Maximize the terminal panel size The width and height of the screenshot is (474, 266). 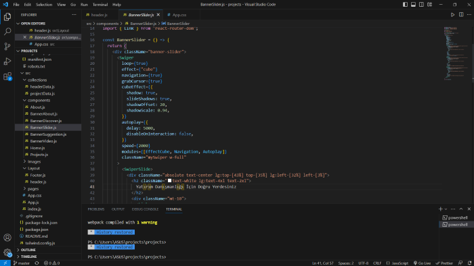[461, 209]
